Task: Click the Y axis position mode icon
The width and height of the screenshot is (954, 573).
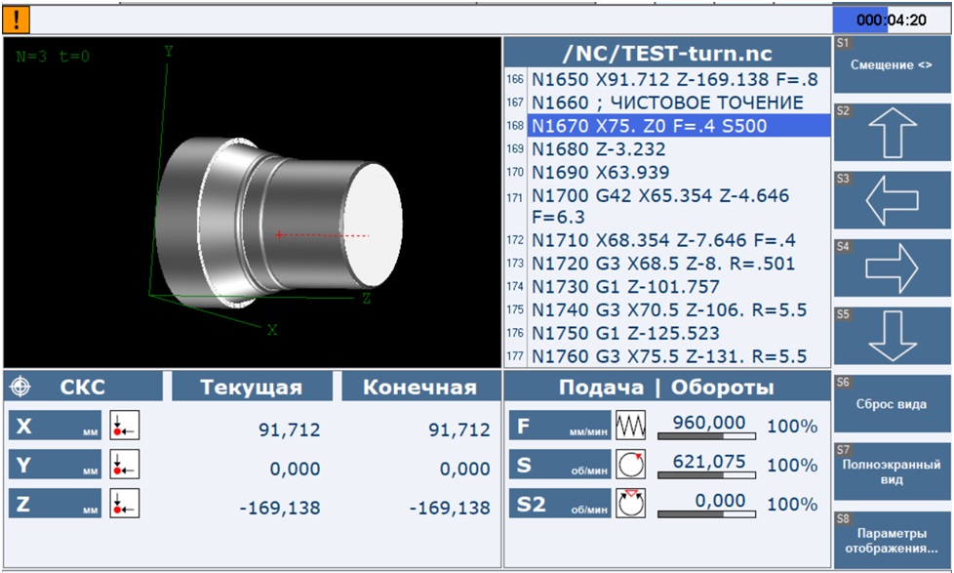Action: [x=125, y=466]
